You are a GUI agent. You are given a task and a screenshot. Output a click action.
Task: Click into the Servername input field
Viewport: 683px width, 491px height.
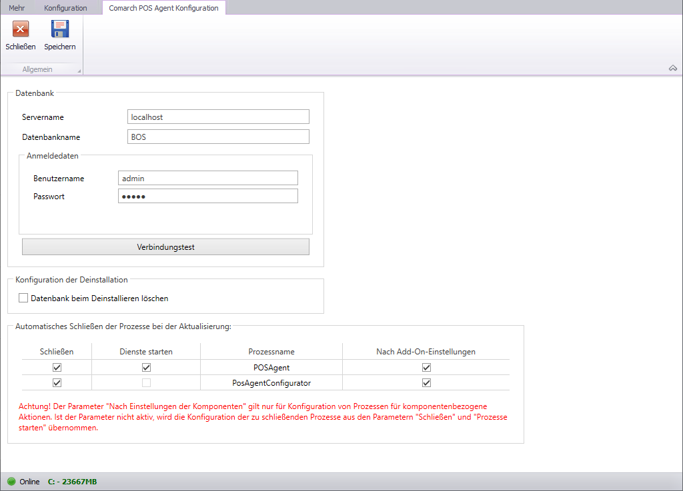pyautogui.click(x=218, y=117)
